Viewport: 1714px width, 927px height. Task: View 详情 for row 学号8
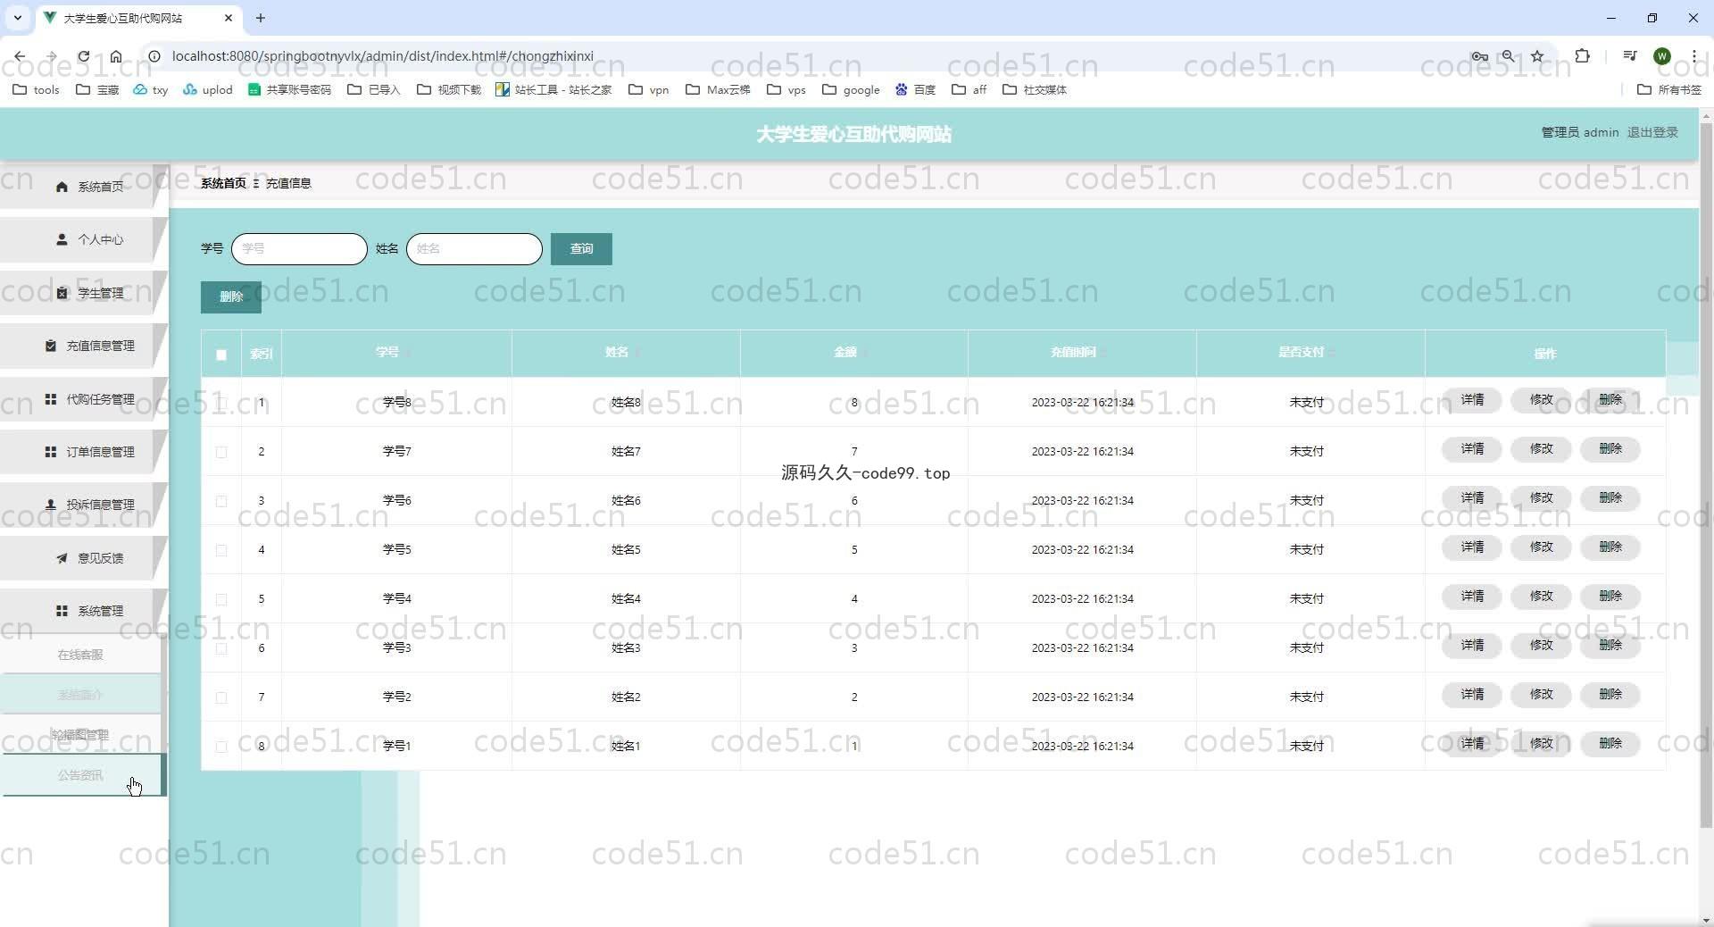pos(1472,399)
